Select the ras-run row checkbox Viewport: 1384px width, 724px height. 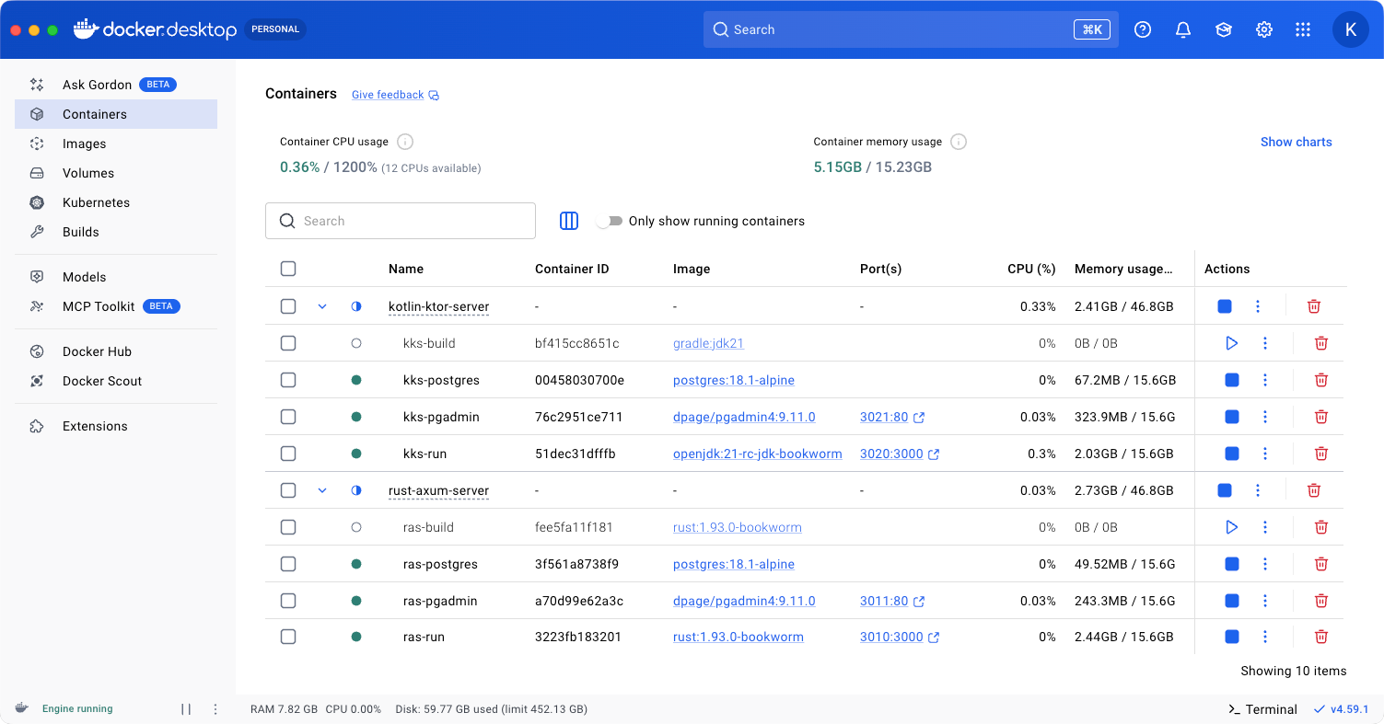tap(288, 637)
